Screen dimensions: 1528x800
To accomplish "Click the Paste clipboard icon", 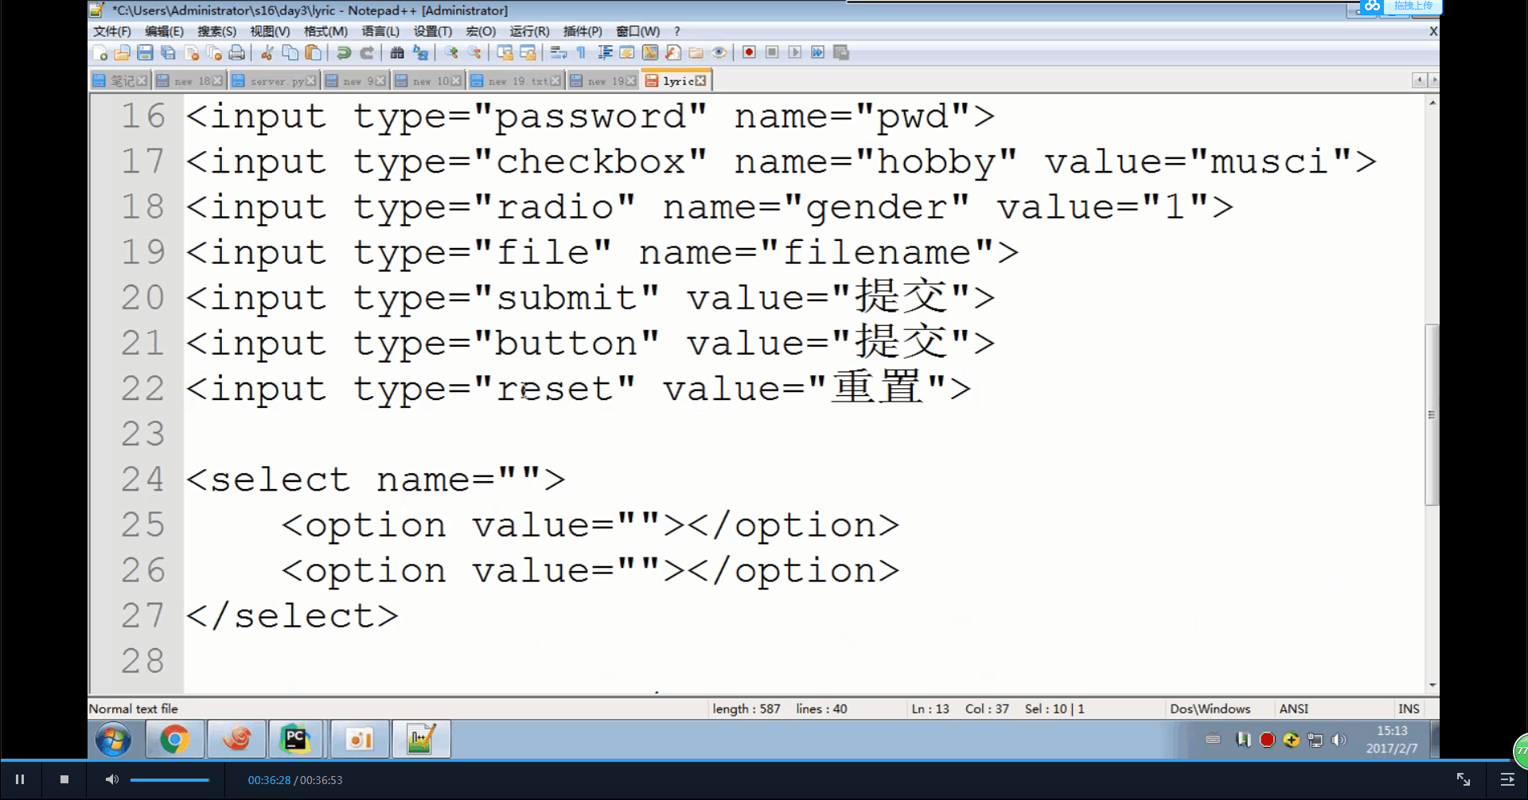I will pyautogui.click(x=314, y=52).
